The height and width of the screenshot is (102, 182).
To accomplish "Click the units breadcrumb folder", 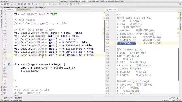I will point(30,7).
